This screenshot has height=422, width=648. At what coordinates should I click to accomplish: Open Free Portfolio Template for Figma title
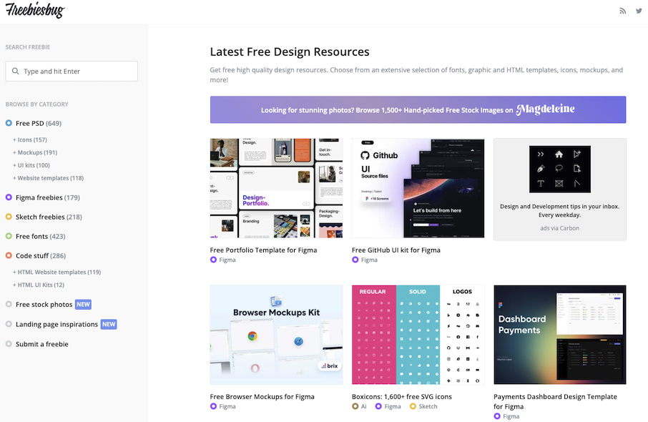point(263,250)
